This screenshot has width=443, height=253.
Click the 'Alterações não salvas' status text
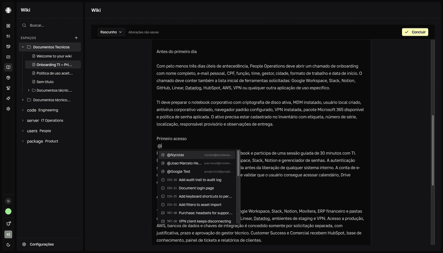[x=144, y=32]
